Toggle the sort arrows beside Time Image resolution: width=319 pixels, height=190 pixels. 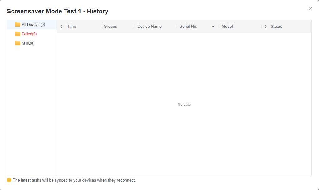[x=62, y=27]
